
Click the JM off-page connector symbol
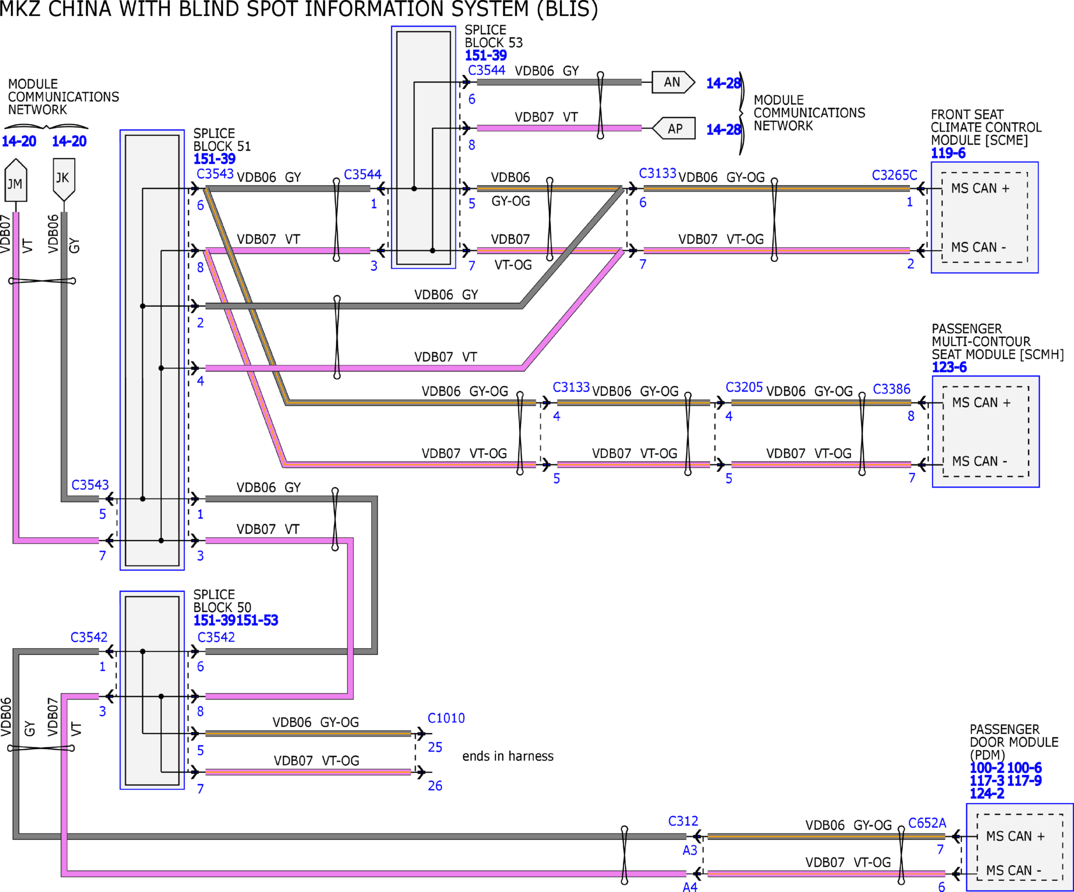pos(15,180)
